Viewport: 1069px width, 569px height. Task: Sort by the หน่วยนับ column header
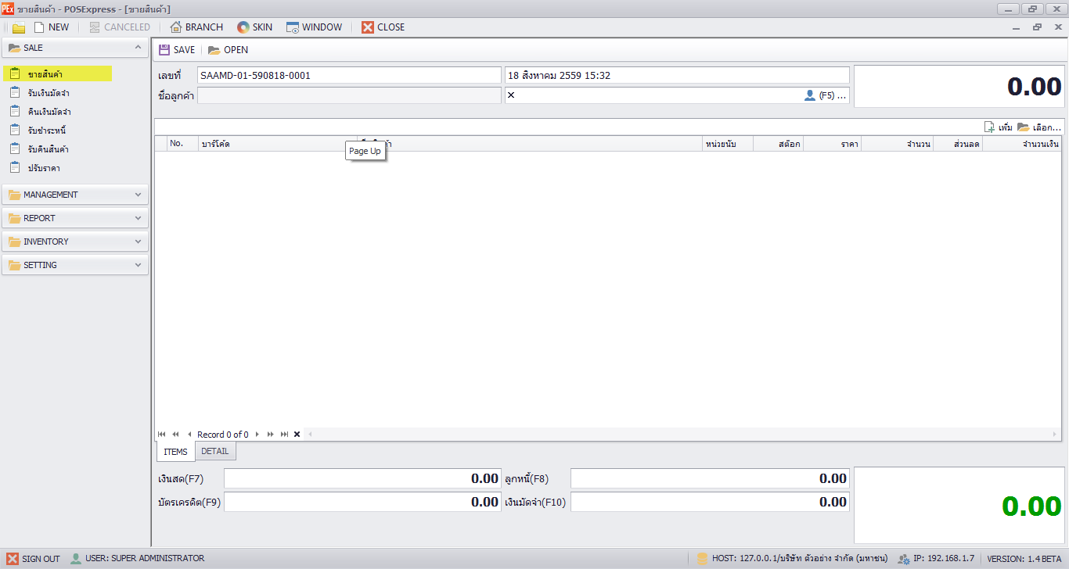point(728,144)
